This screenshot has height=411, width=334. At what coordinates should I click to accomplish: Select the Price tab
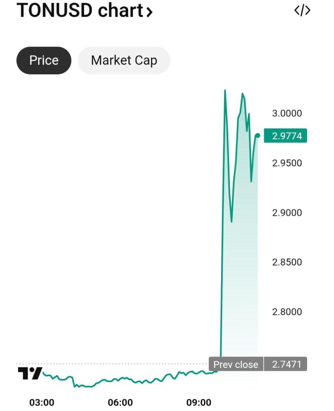[x=44, y=60]
